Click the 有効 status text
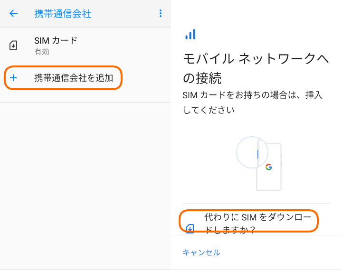The height and width of the screenshot is (270, 342). coord(42,52)
